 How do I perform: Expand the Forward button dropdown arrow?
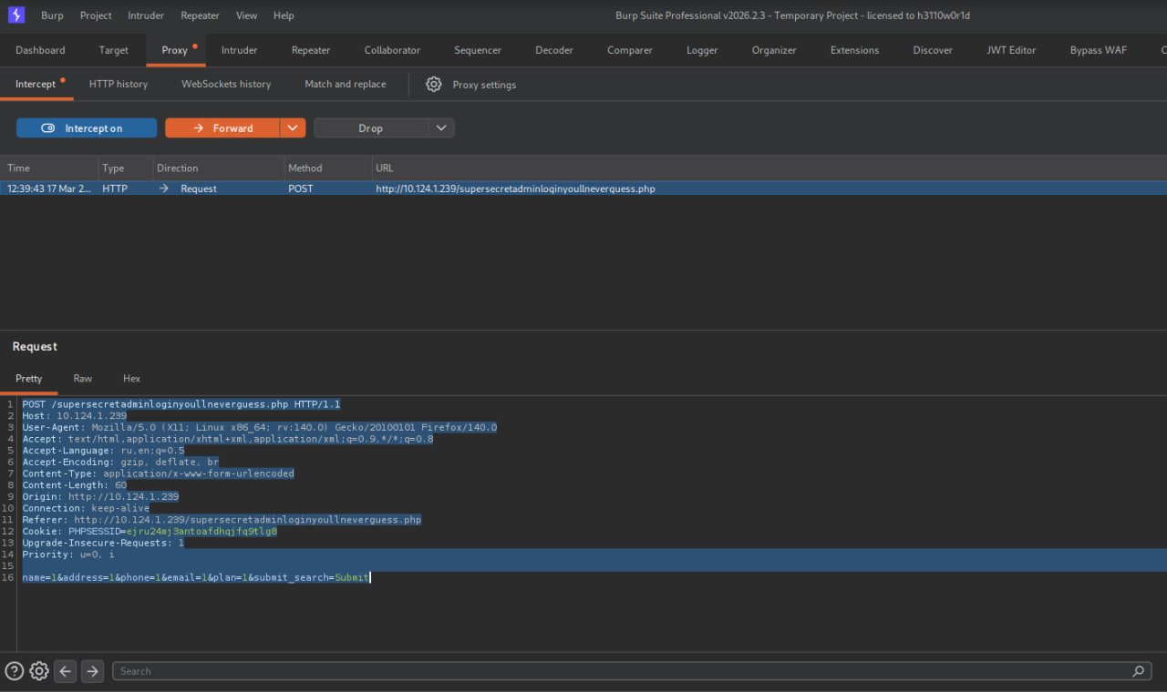tap(292, 128)
